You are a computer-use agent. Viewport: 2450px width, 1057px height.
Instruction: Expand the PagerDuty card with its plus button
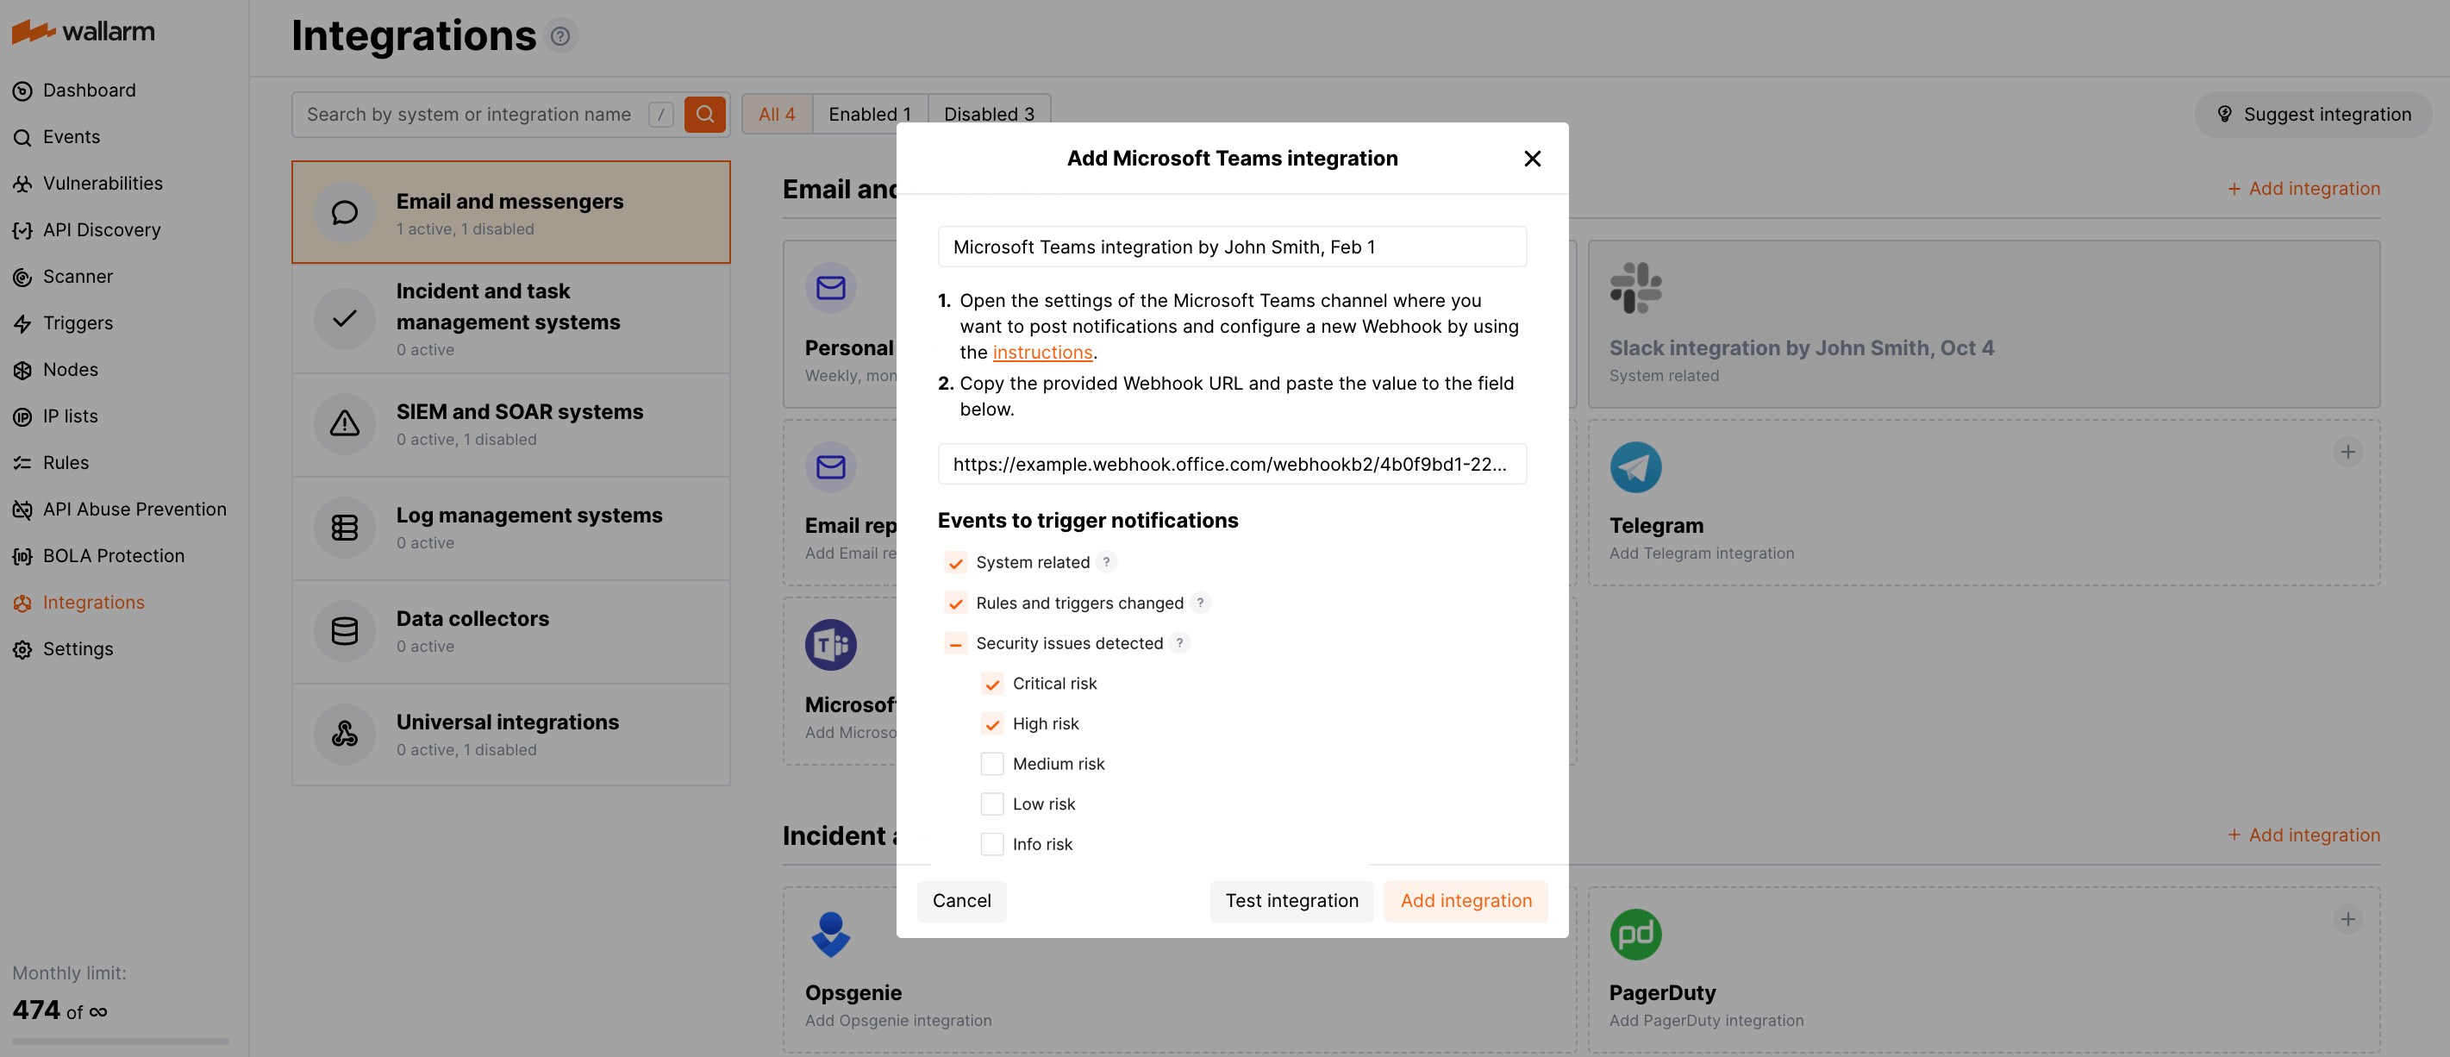click(2348, 919)
